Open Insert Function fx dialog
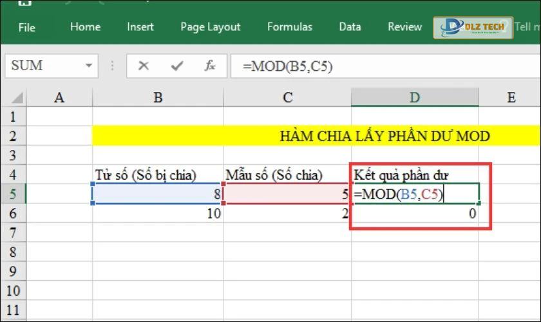 [210, 65]
